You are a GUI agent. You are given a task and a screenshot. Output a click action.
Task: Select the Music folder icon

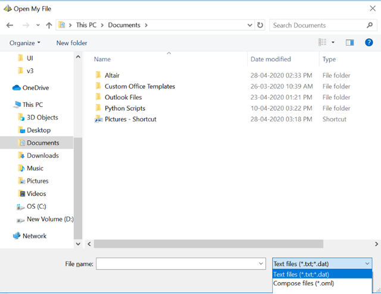[21, 168]
